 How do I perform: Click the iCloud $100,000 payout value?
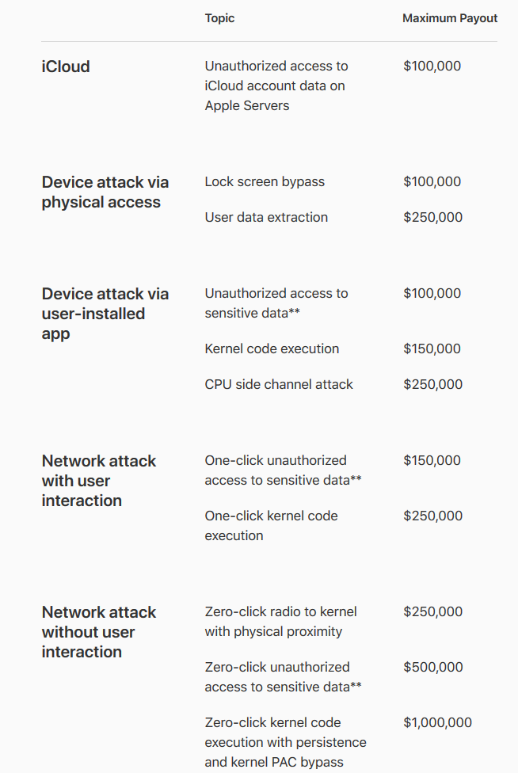pos(432,66)
